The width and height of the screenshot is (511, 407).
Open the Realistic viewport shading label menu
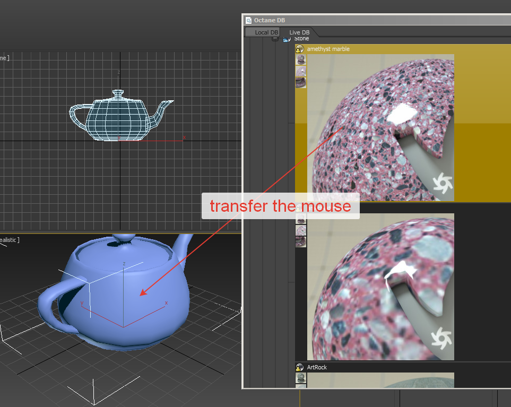[10, 240]
